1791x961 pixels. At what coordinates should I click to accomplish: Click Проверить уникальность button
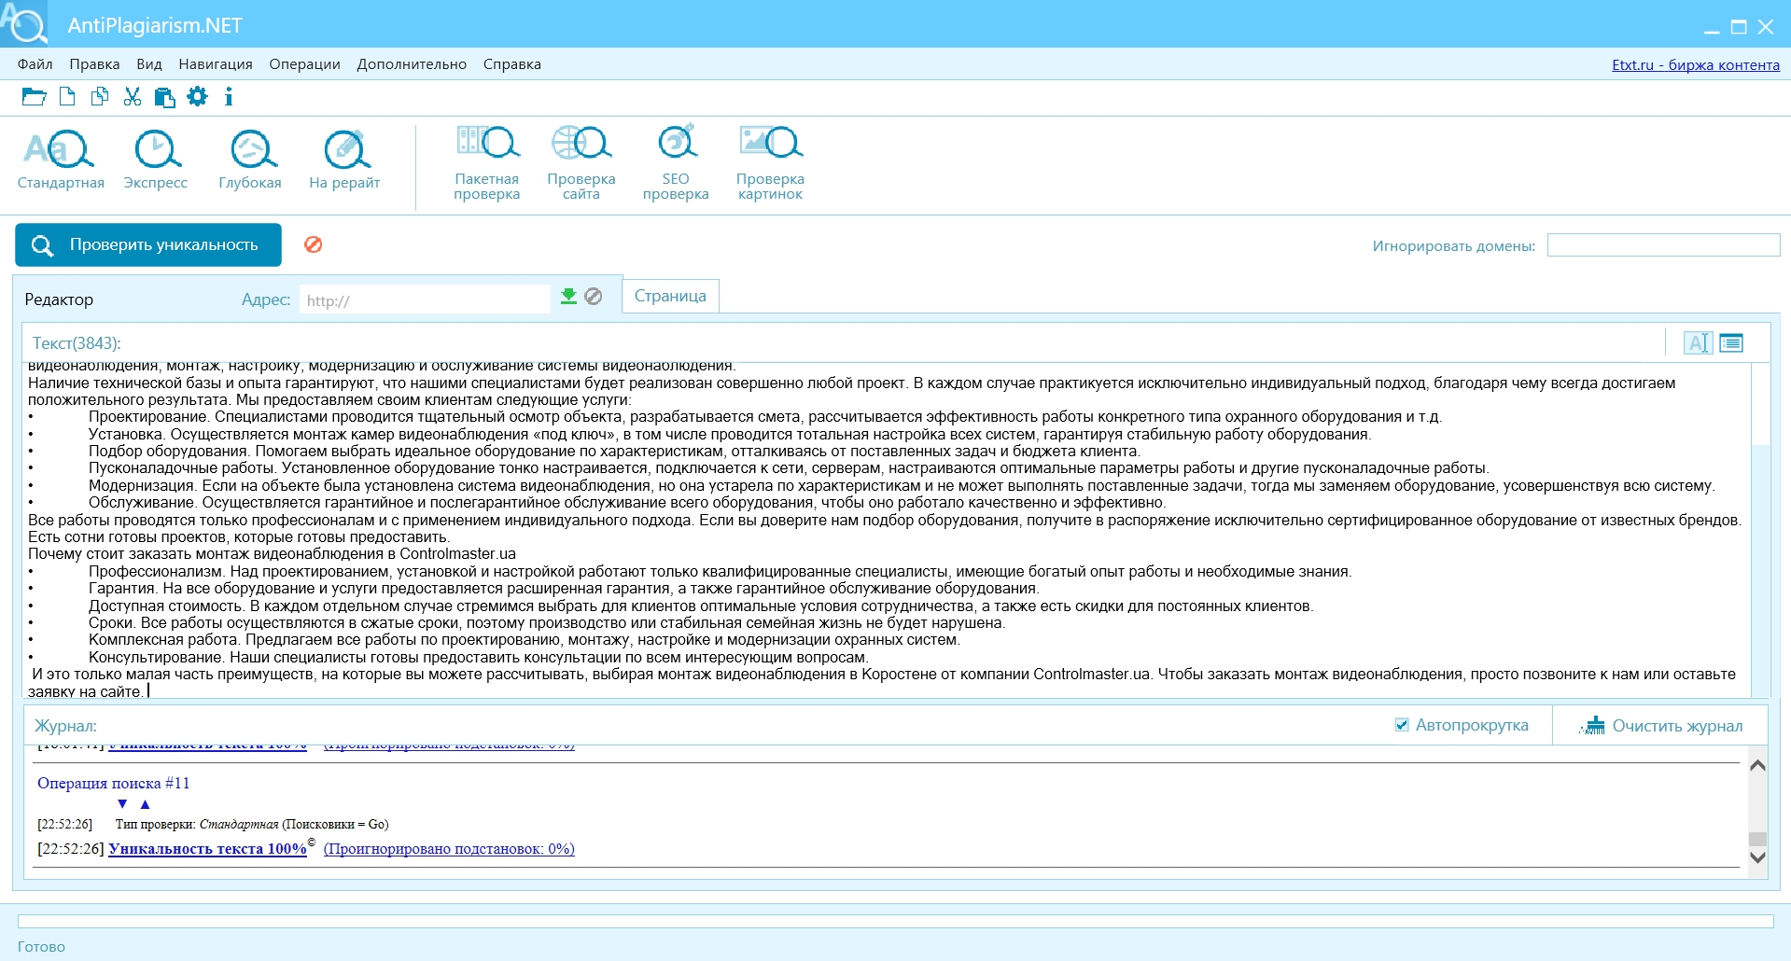coord(148,244)
